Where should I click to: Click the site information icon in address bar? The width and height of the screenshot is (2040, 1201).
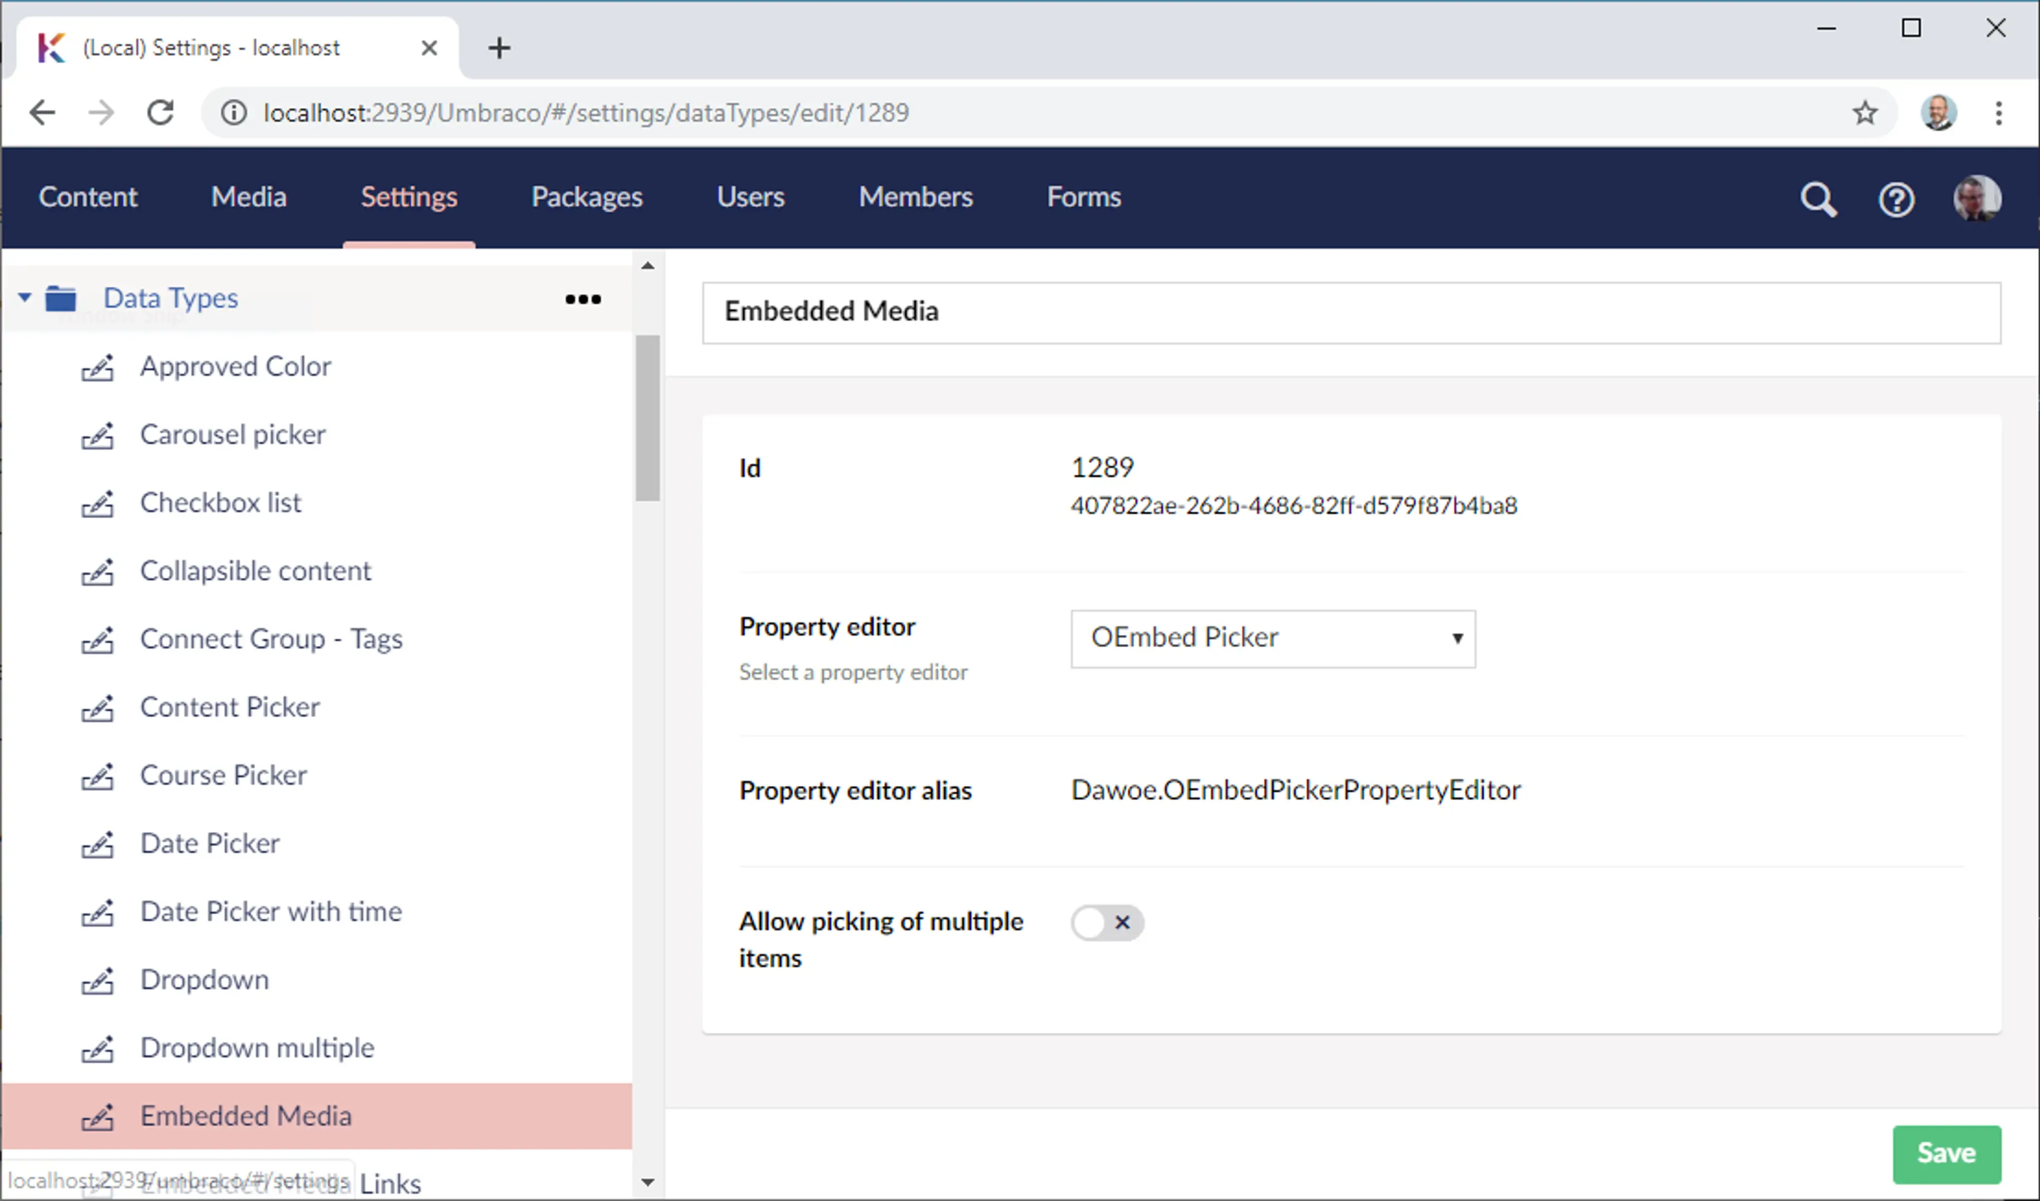234,113
